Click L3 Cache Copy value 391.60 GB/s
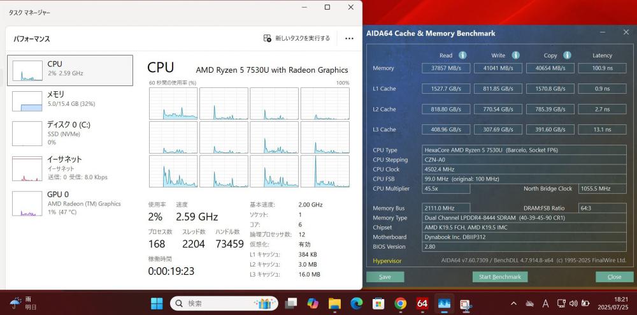Screen dimensions: 637x315 tap(550, 129)
